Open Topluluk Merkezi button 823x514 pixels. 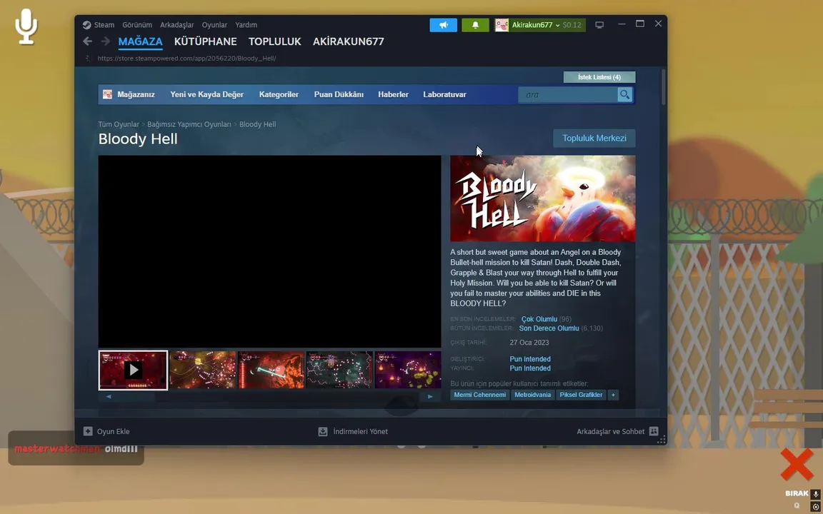point(594,138)
